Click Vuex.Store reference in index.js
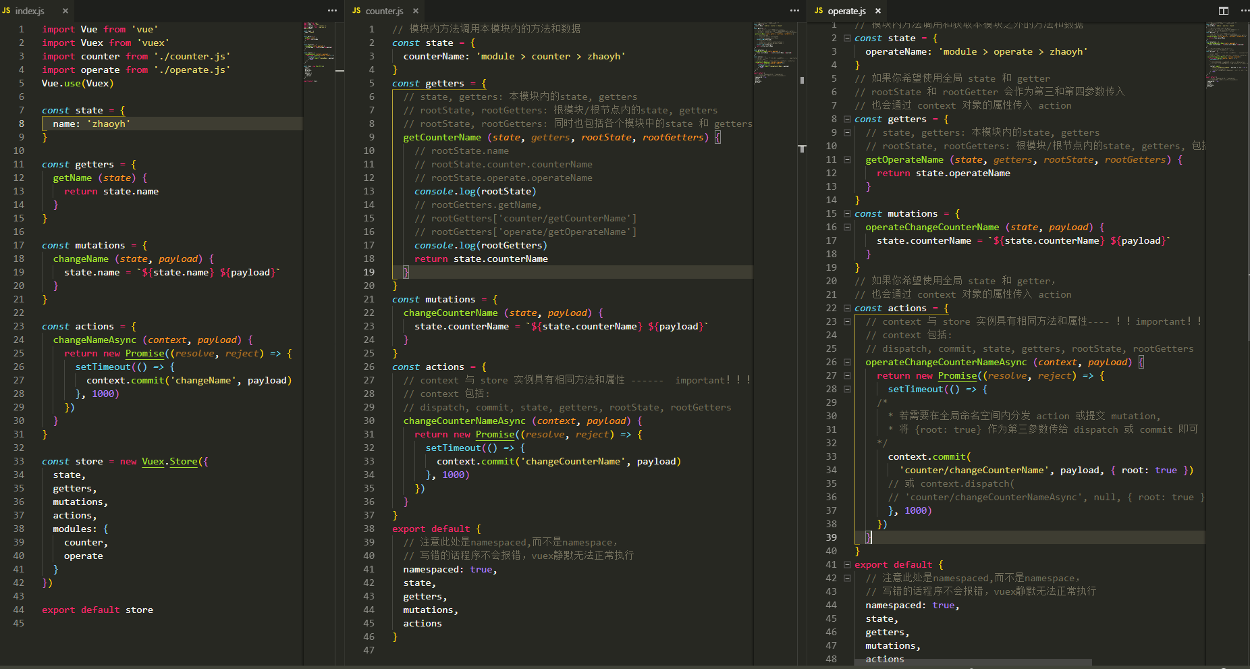 170,461
